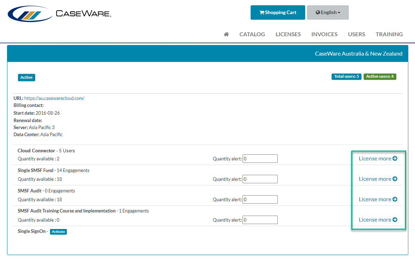
Task: Click License more for Cloud Connector
Action: click(378, 158)
